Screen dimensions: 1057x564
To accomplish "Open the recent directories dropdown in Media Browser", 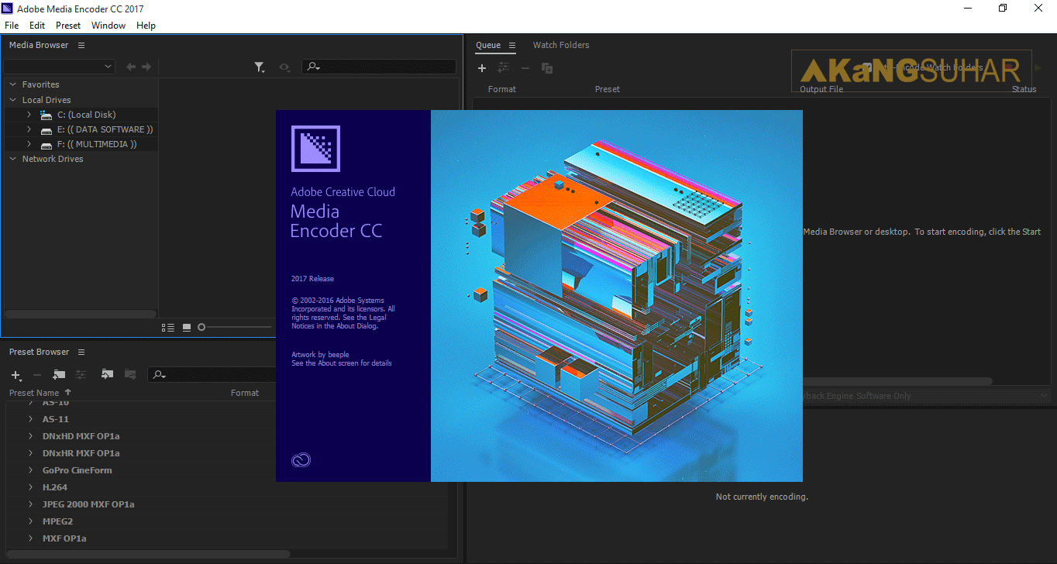I will [60, 67].
